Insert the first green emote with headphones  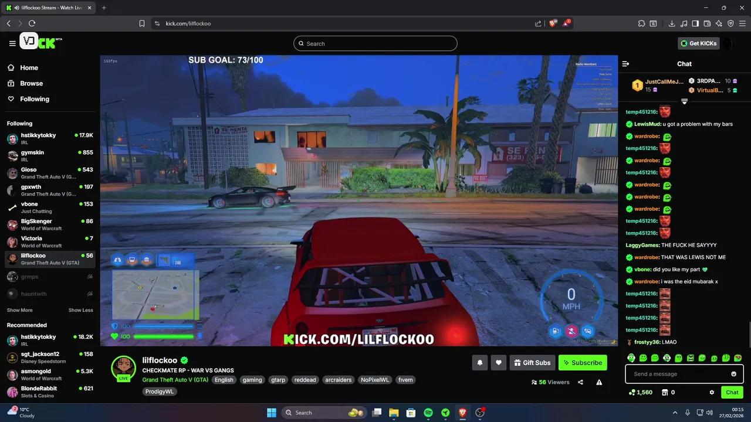pyautogui.click(x=631, y=358)
